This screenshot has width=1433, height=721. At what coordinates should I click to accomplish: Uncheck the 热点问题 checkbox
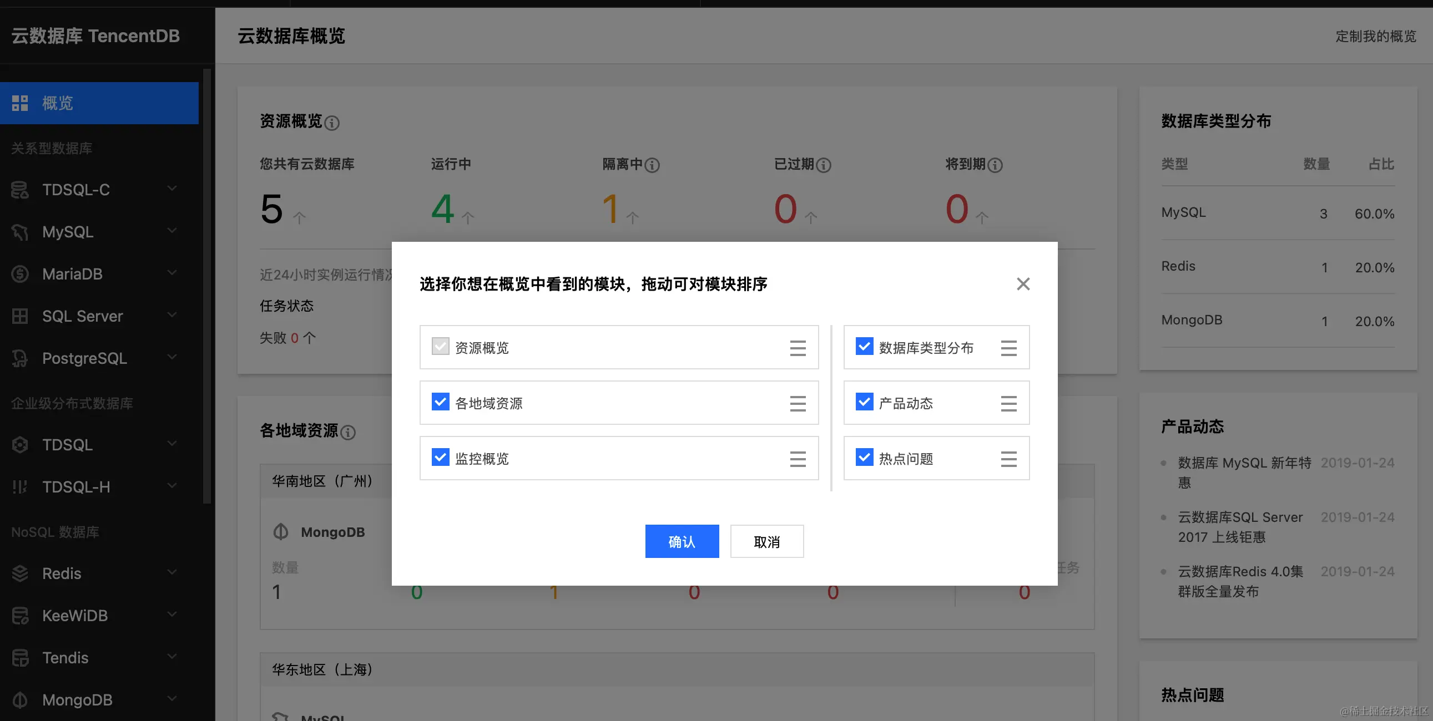pos(865,457)
